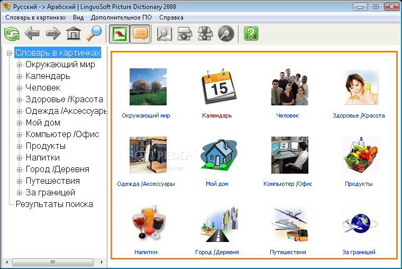The height and width of the screenshot is (269, 402).
Task: Expand the Человек tree node
Action: click(19, 88)
